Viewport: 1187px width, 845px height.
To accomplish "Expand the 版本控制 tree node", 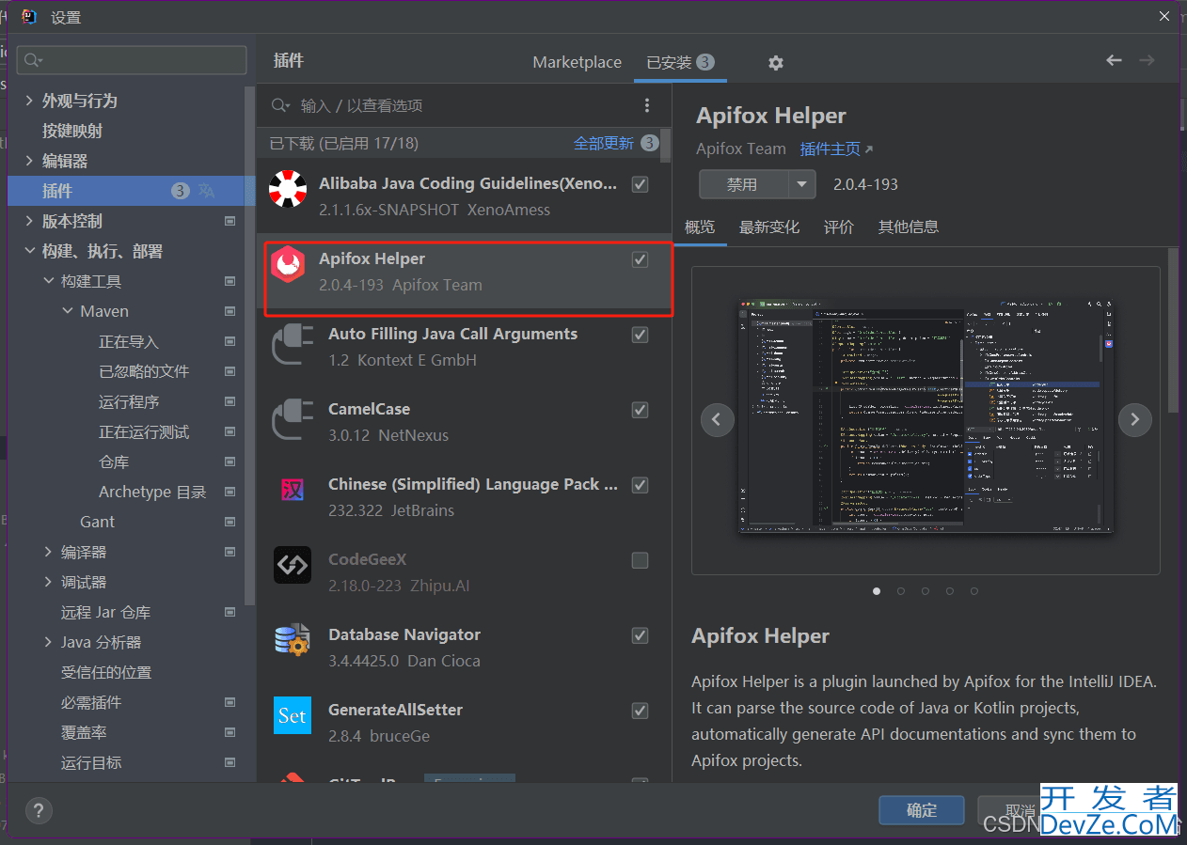I will coord(29,221).
